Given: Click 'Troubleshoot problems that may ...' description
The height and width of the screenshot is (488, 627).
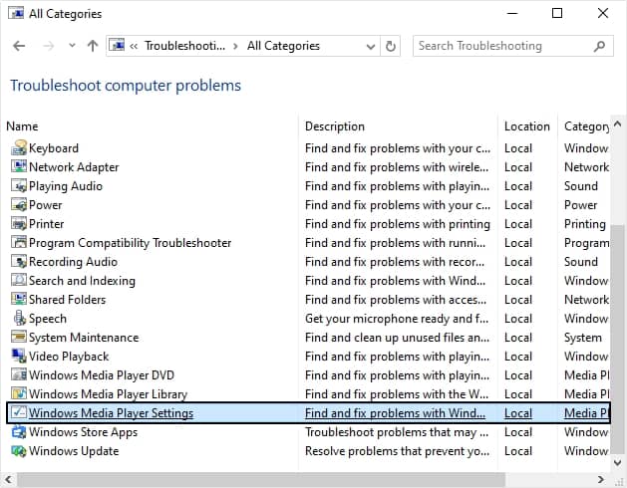Looking at the screenshot, I should click(397, 432).
